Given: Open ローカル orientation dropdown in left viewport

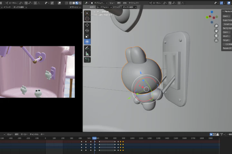Looking at the screenshot, I should click(x=12, y=3).
